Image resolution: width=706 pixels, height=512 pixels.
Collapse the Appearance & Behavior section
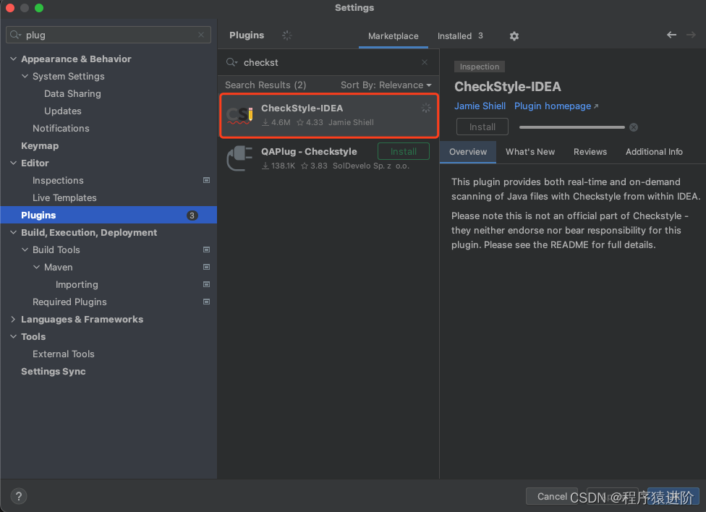tap(12, 59)
